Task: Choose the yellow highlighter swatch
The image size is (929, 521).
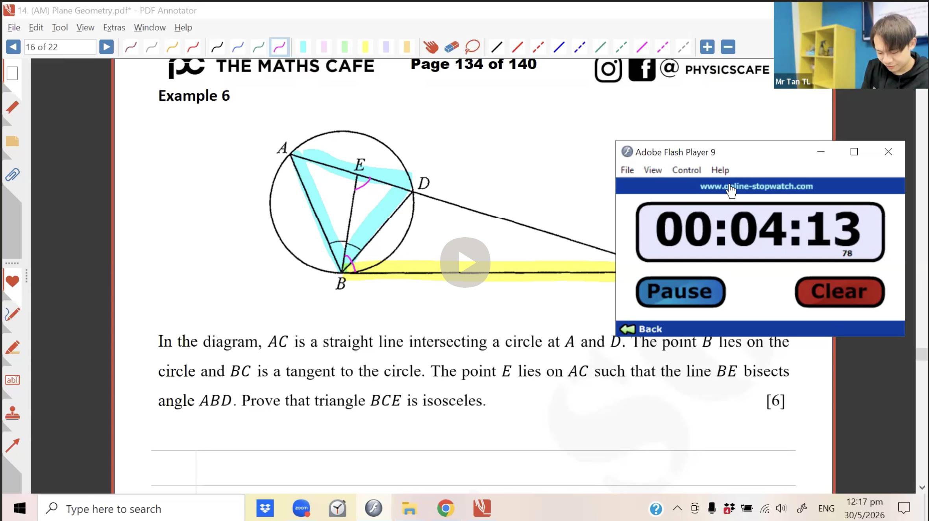Action: pos(365,47)
